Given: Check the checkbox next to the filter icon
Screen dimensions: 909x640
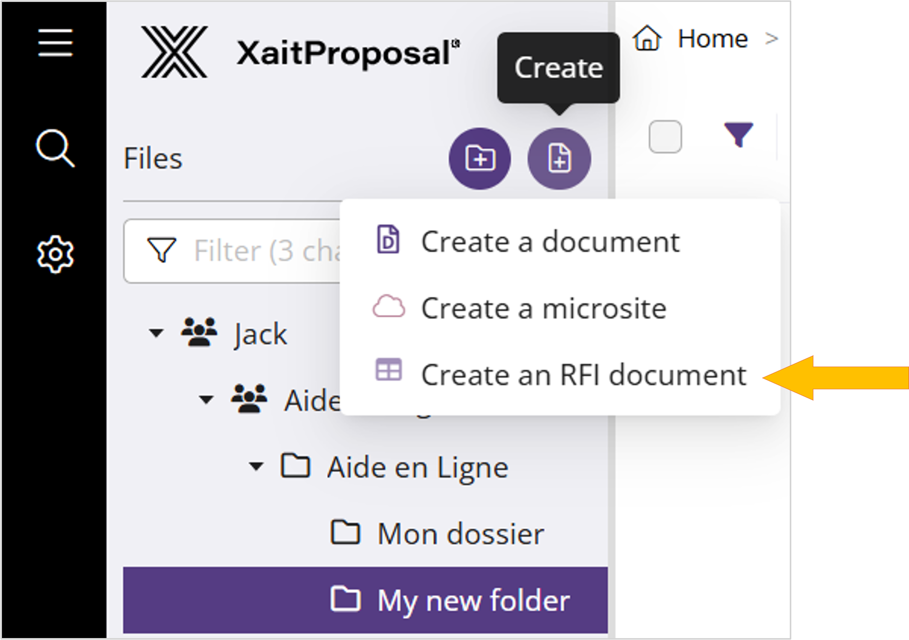Looking at the screenshot, I should [x=665, y=136].
